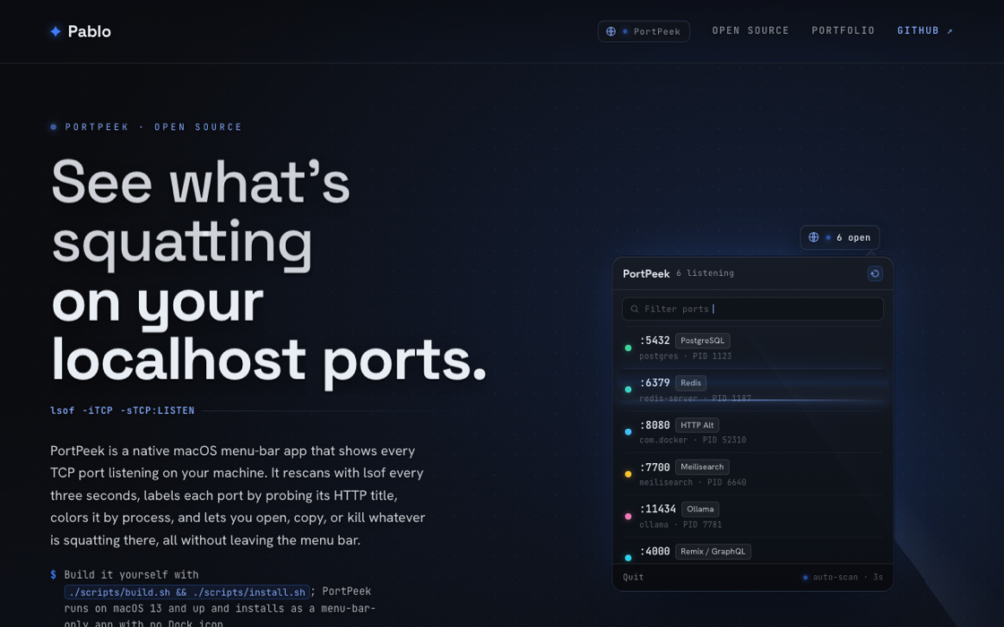Viewport: 1004px width, 627px height.
Task: Click "postgres · PID 1123" process text
Action: (x=685, y=356)
